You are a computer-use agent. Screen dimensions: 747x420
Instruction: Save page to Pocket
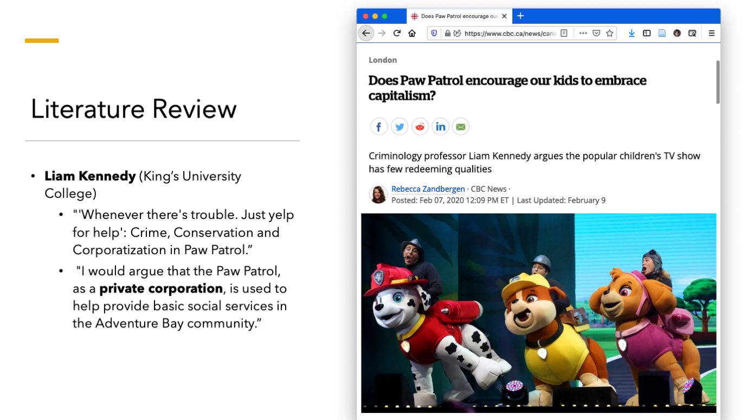point(596,33)
